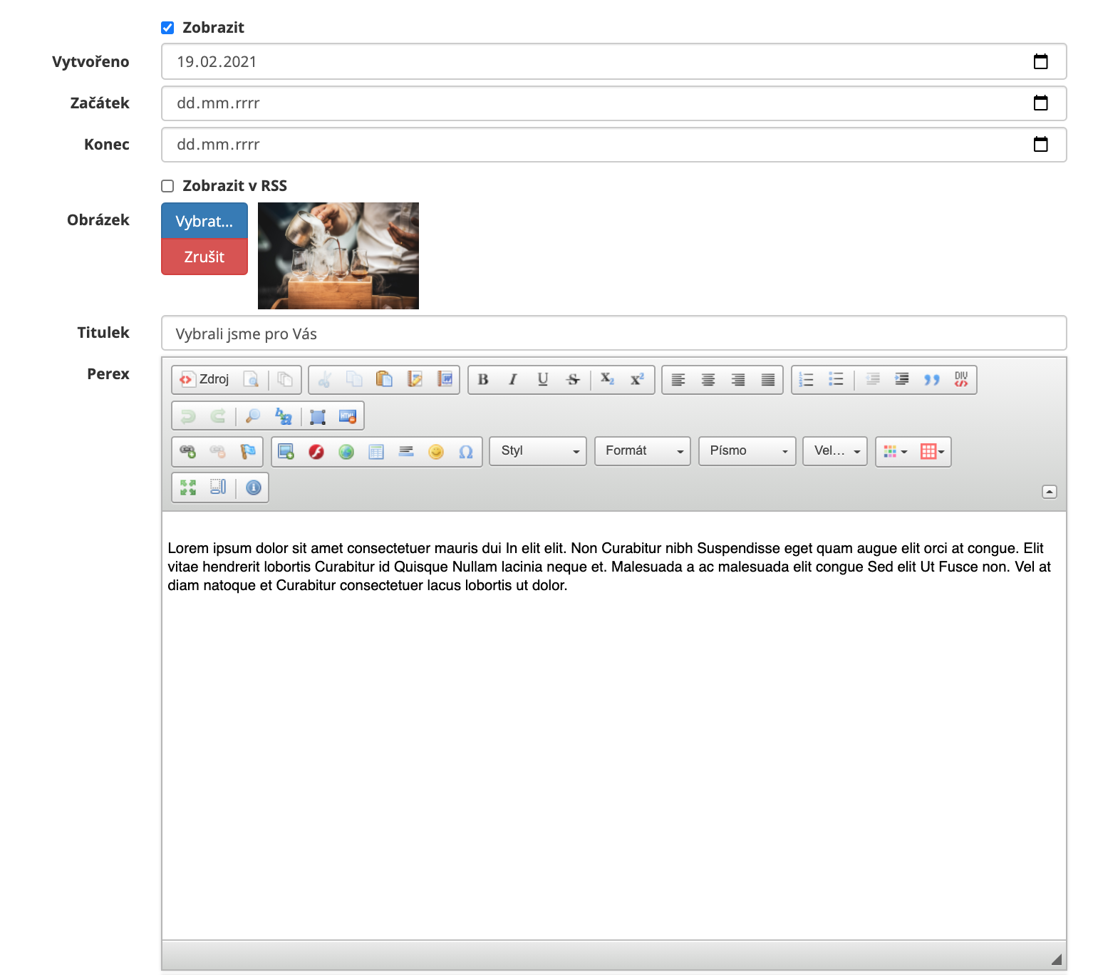Click the insert link icon
Image resolution: width=1093 pixels, height=975 pixels.
point(188,452)
